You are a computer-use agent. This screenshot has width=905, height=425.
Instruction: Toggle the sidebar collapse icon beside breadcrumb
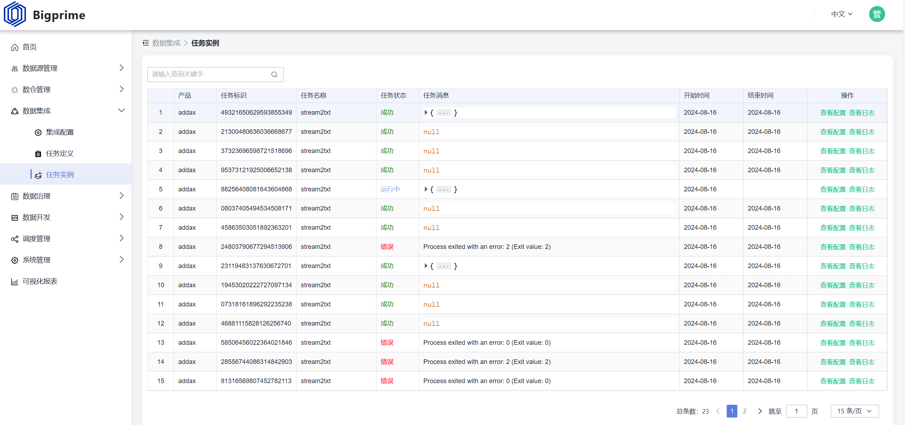tap(146, 43)
